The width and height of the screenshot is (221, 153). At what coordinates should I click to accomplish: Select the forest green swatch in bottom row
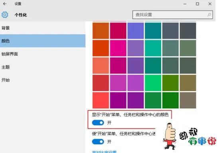point(170,100)
